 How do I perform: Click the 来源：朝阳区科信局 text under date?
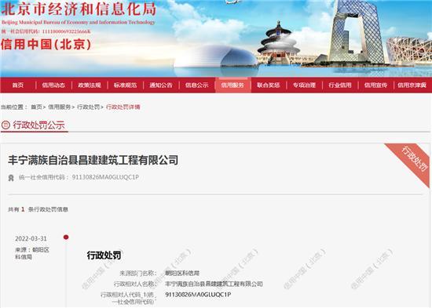tap(32, 253)
